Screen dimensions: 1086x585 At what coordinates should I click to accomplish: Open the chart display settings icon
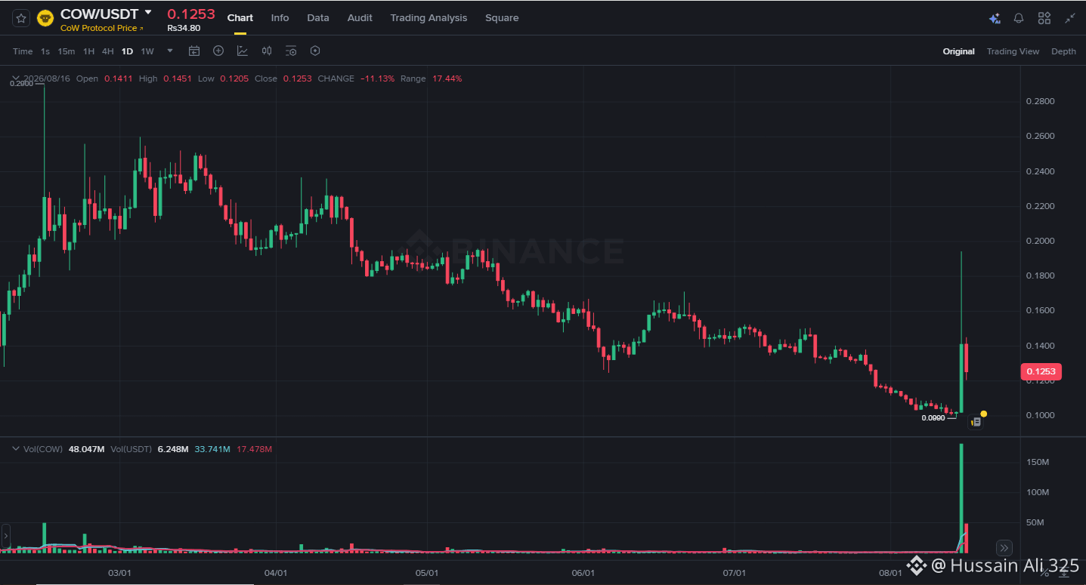click(x=291, y=51)
